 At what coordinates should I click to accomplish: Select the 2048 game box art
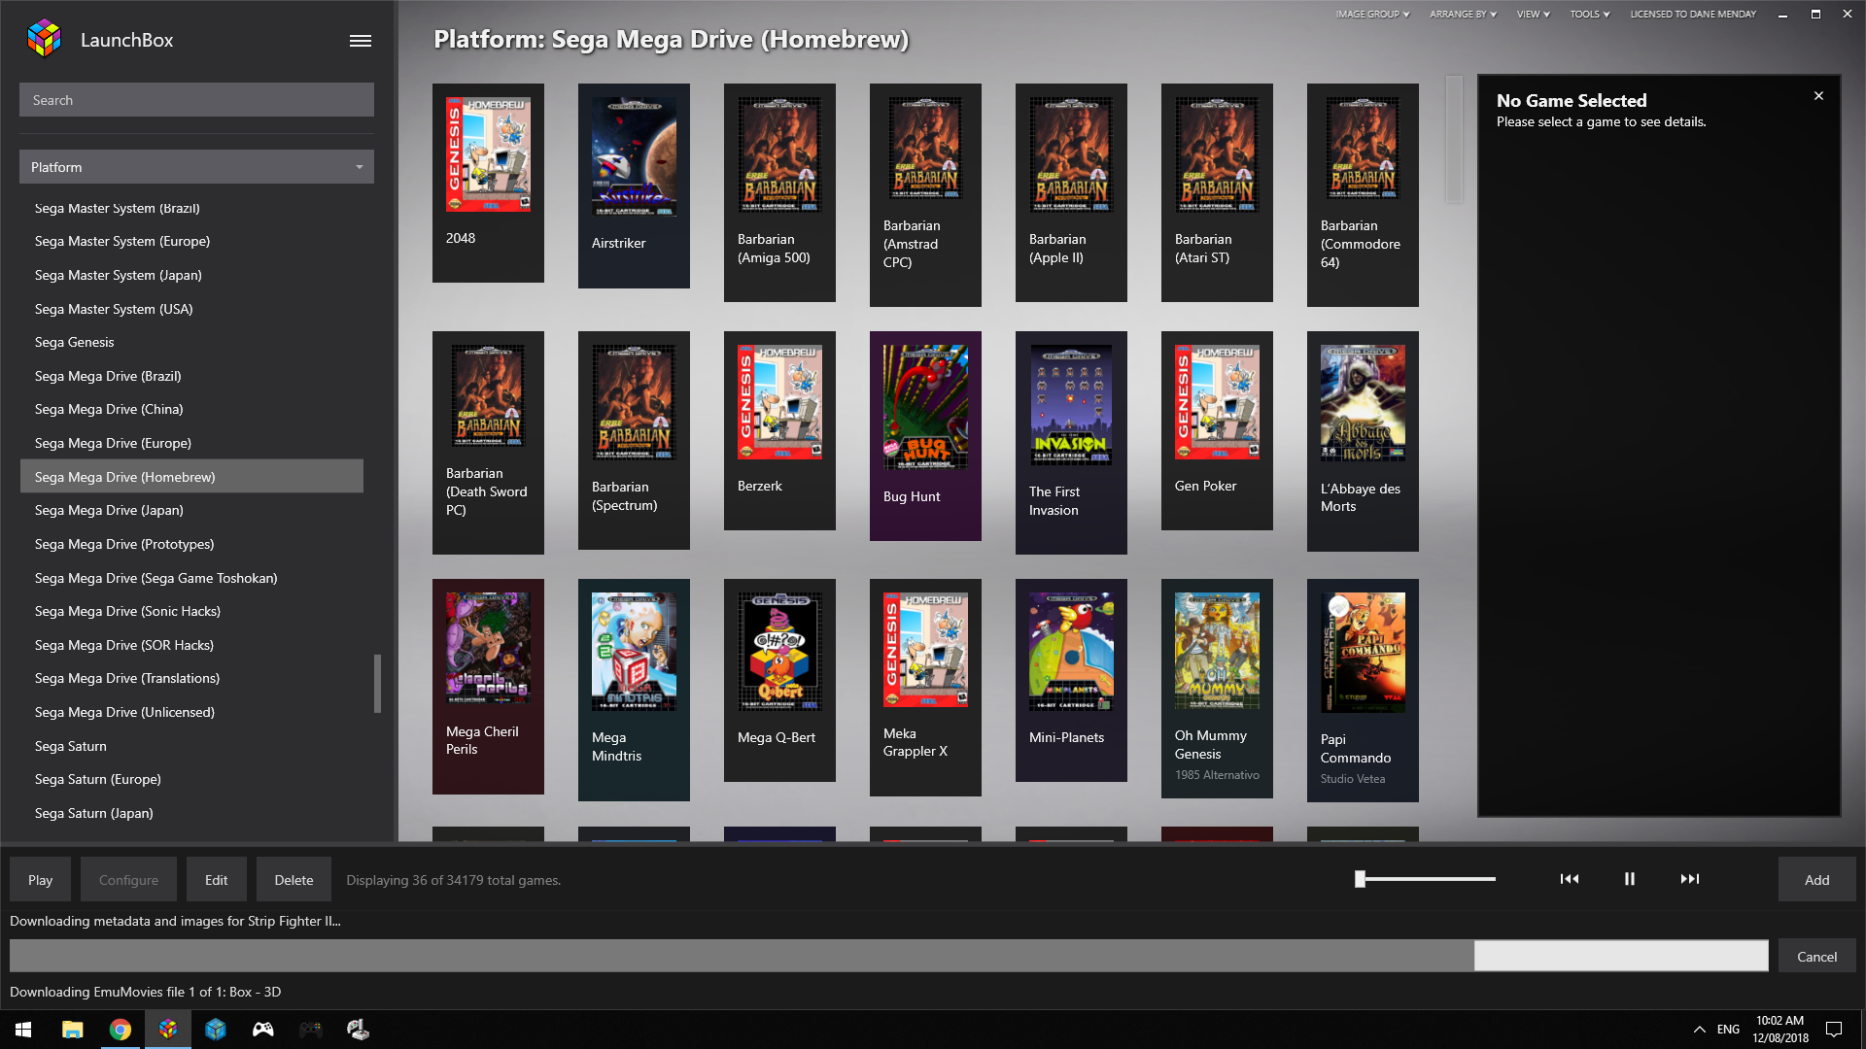click(488, 154)
